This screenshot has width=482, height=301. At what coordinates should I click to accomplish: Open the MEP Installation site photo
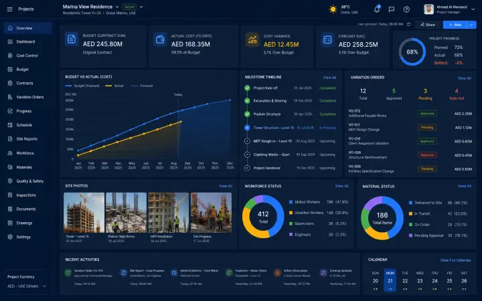169,213
